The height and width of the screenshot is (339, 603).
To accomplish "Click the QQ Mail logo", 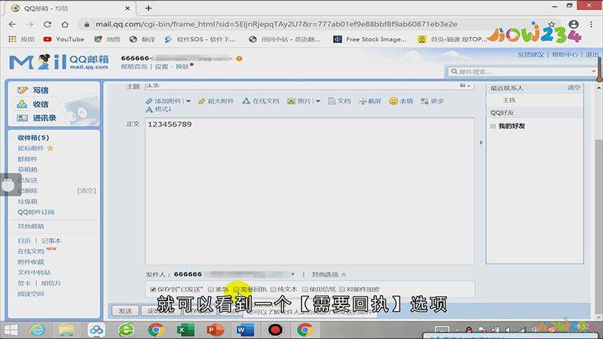I will 59,62.
